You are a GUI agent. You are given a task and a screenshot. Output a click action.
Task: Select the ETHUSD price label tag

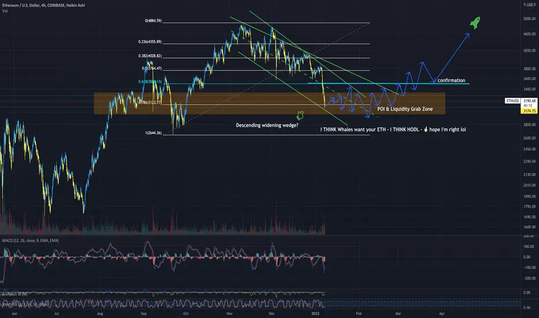512,101
